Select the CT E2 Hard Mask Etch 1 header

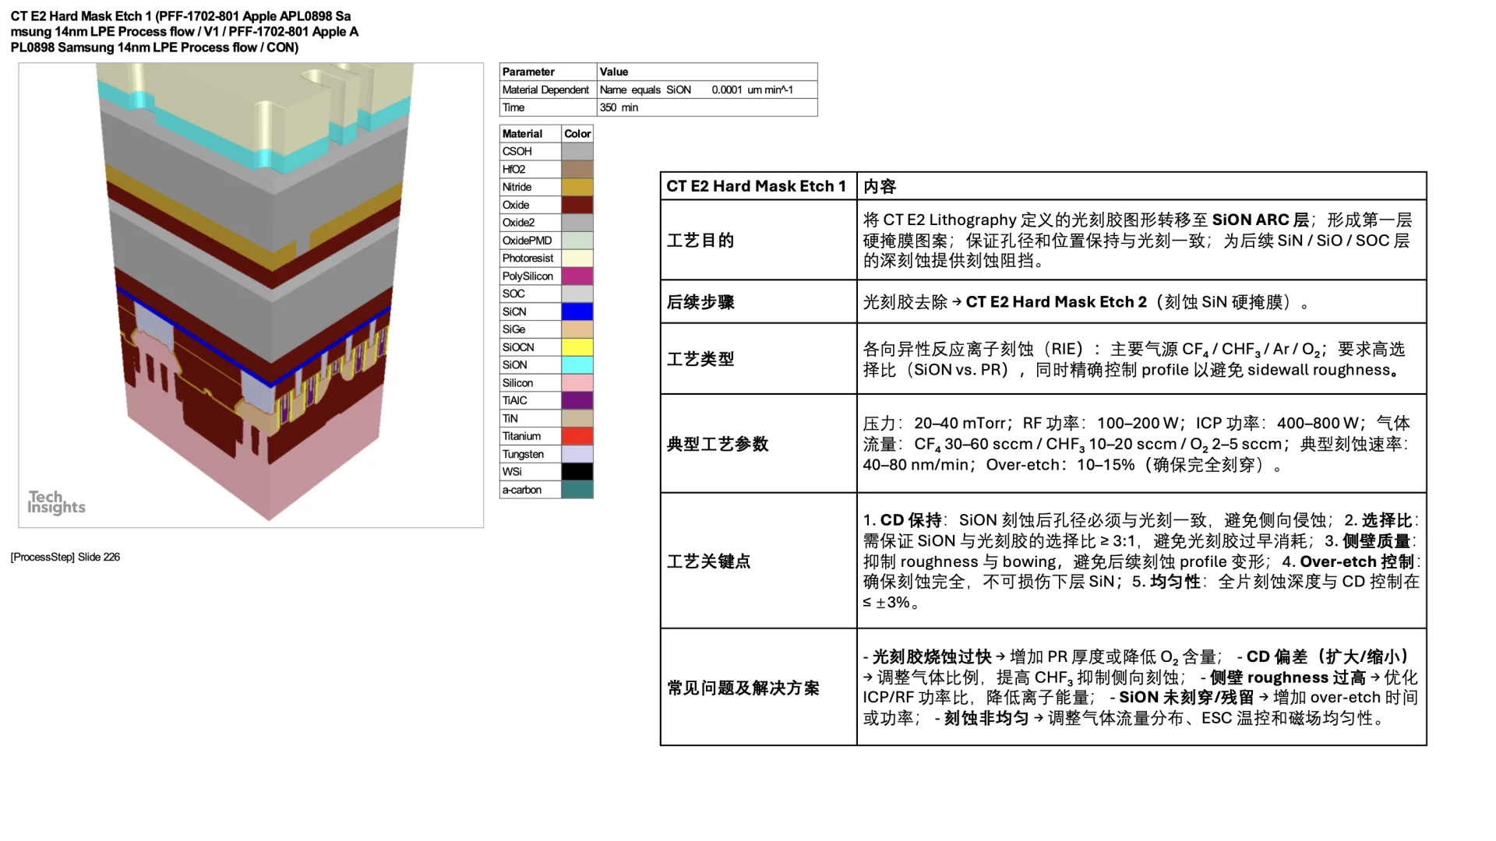pos(755,186)
